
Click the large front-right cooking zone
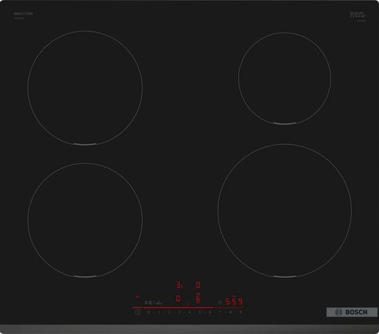point(284,210)
